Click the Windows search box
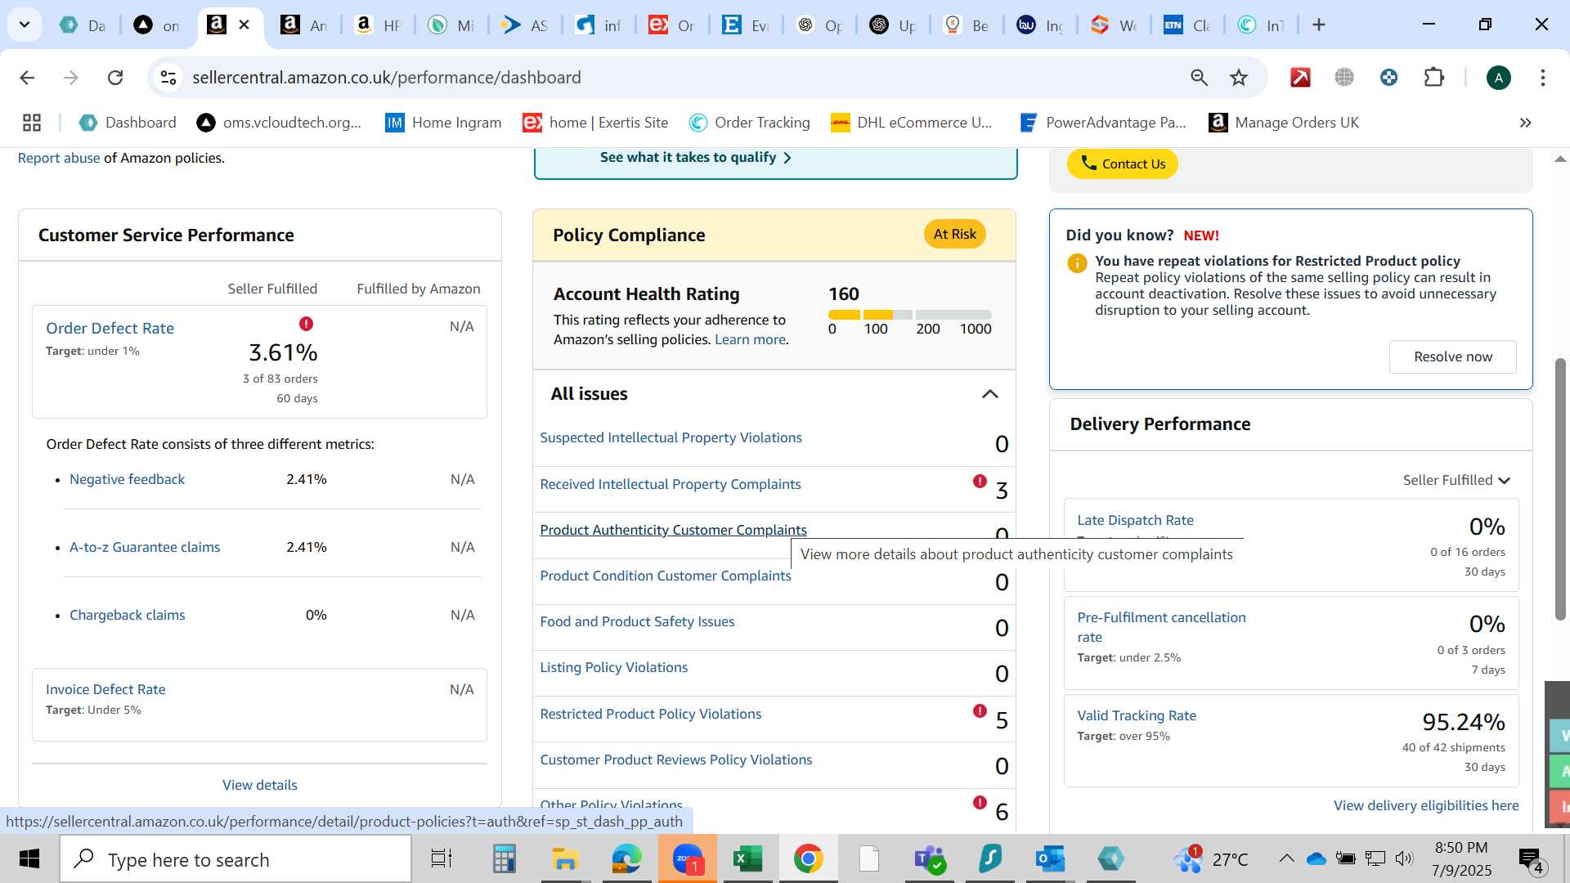Screen dimensions: 1570x883 [x=235, y=859]
